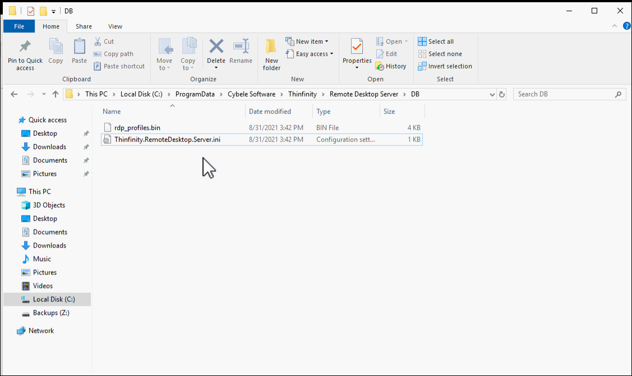Navigate to the Downloads folder in sidebar
The image size is (632, 376).
(49, 146)
